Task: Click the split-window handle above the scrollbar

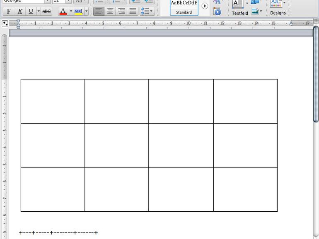Action: (316, 21)
